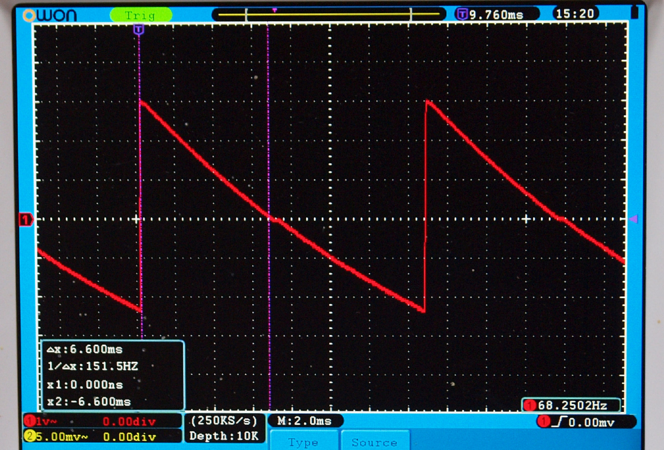Click the red channel 1 badge at bottom left

coord(30,421)
